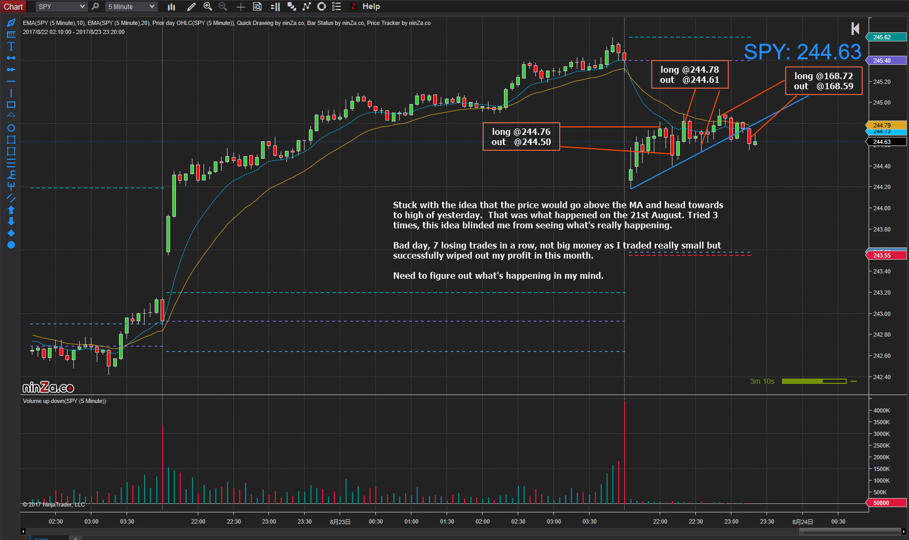Click the date range text under indicators

(73, 32)
